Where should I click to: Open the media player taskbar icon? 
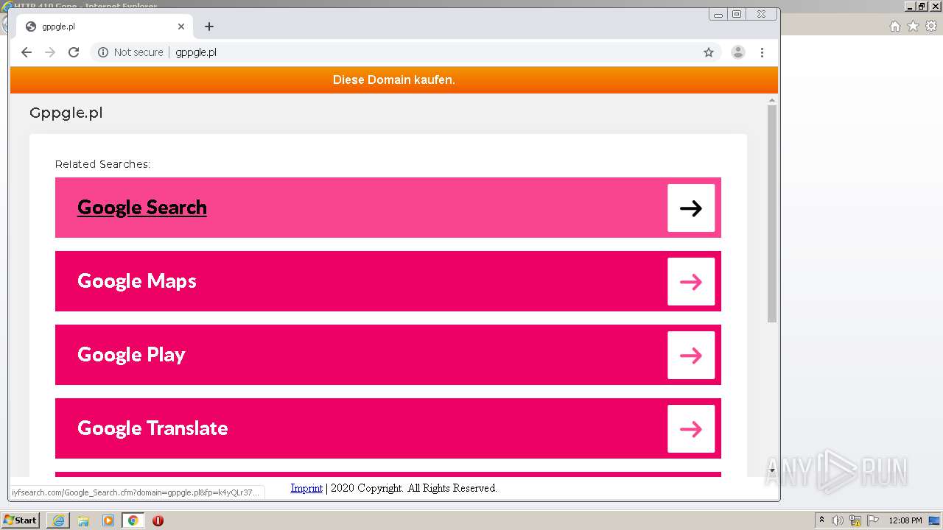pos(108,520)
